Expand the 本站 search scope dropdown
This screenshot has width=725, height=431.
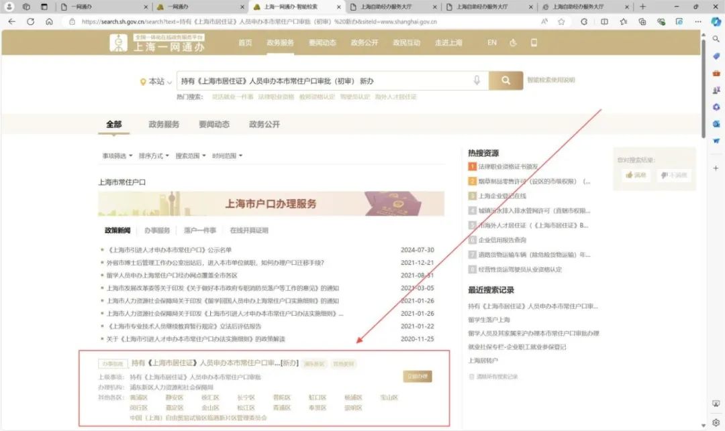[x=156, y=82]
